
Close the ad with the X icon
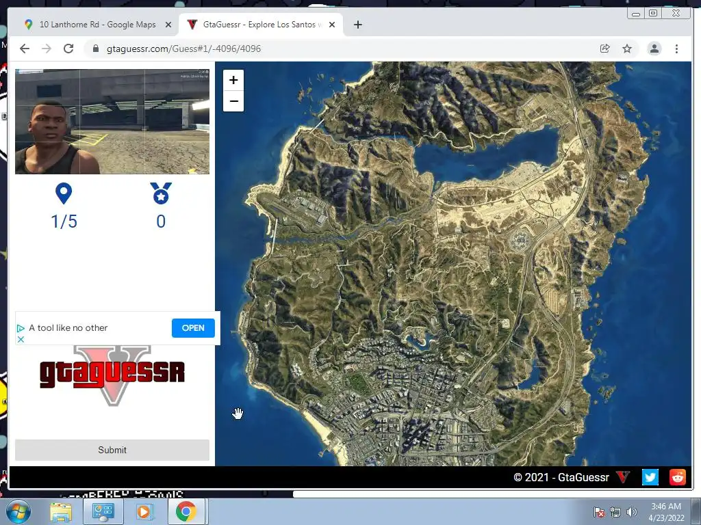click(x=21, y=339)
